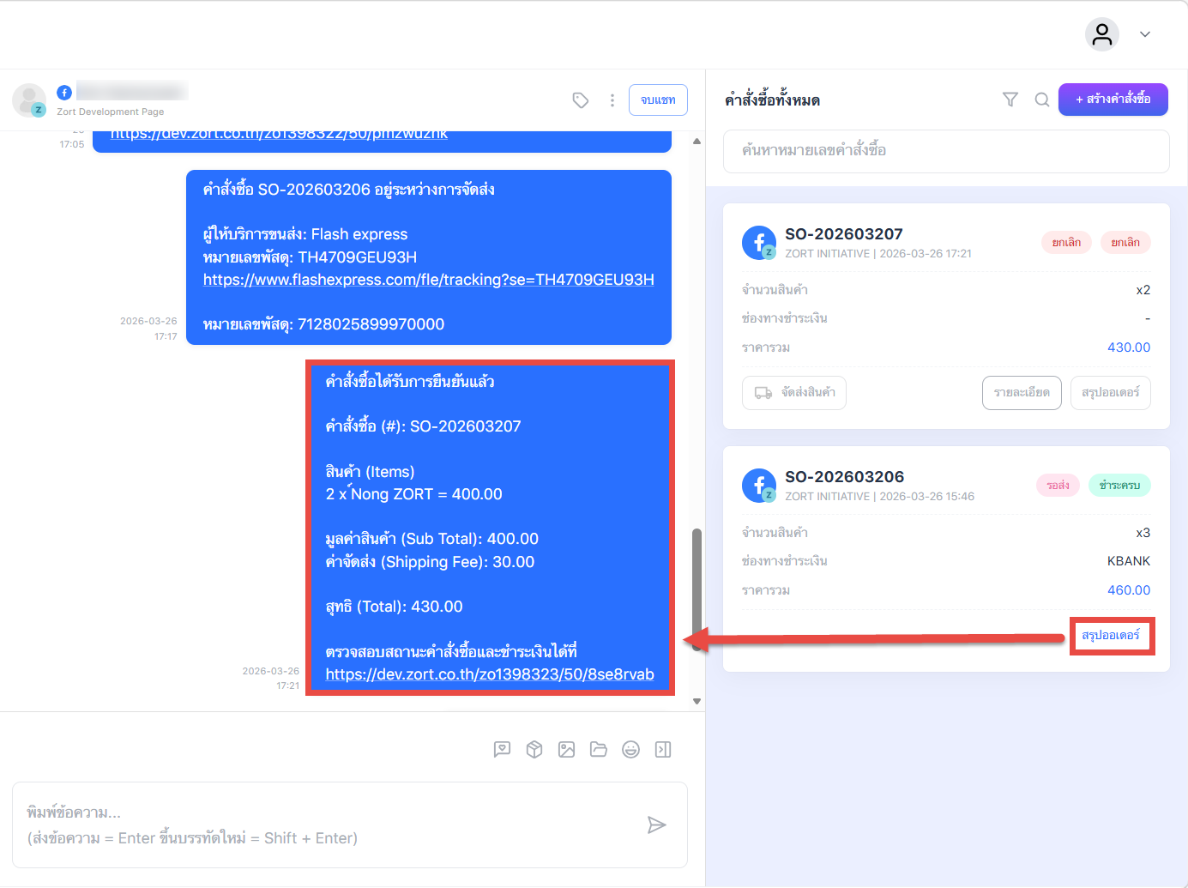Click the magnifier search icon in orders panel

1041,100
